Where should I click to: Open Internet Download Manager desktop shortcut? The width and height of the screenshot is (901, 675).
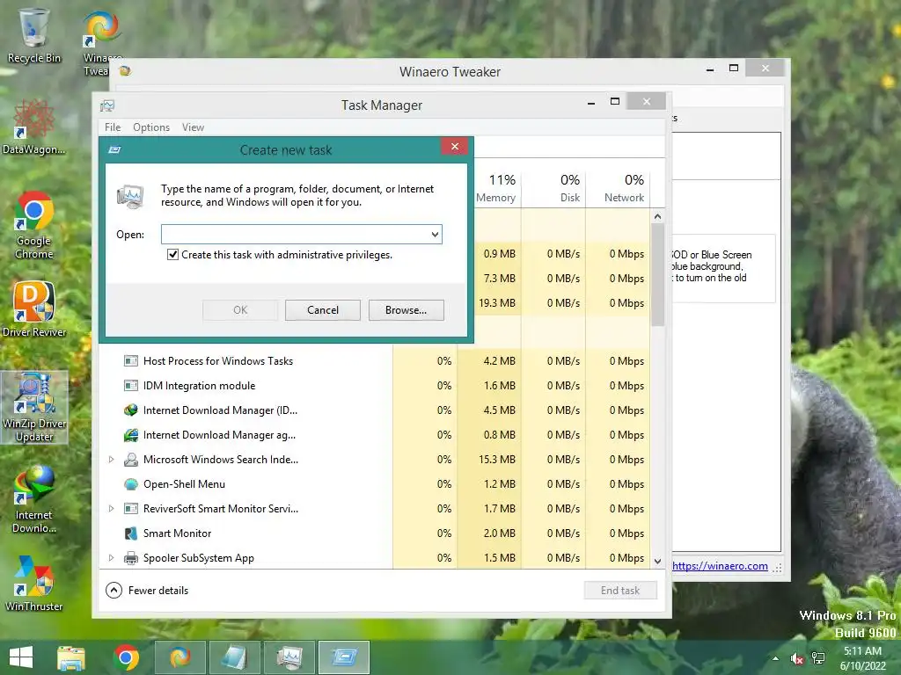tap(33, 499)
